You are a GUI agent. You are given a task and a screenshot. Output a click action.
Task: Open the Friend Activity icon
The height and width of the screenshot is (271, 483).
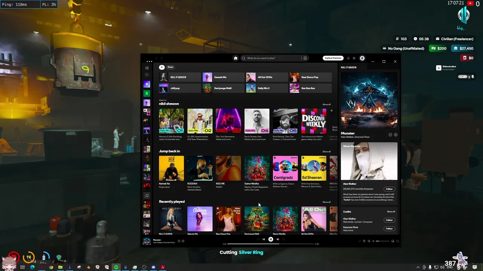coord(354,58)
